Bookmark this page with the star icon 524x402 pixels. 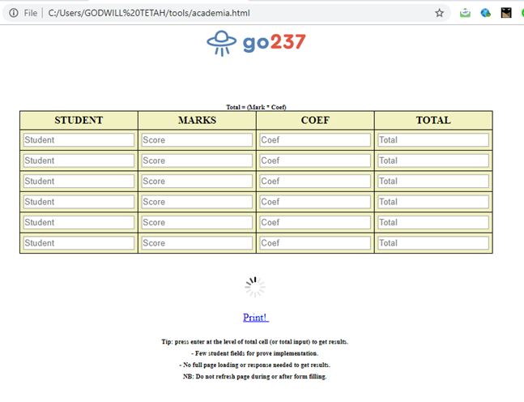tap(439, 13)
